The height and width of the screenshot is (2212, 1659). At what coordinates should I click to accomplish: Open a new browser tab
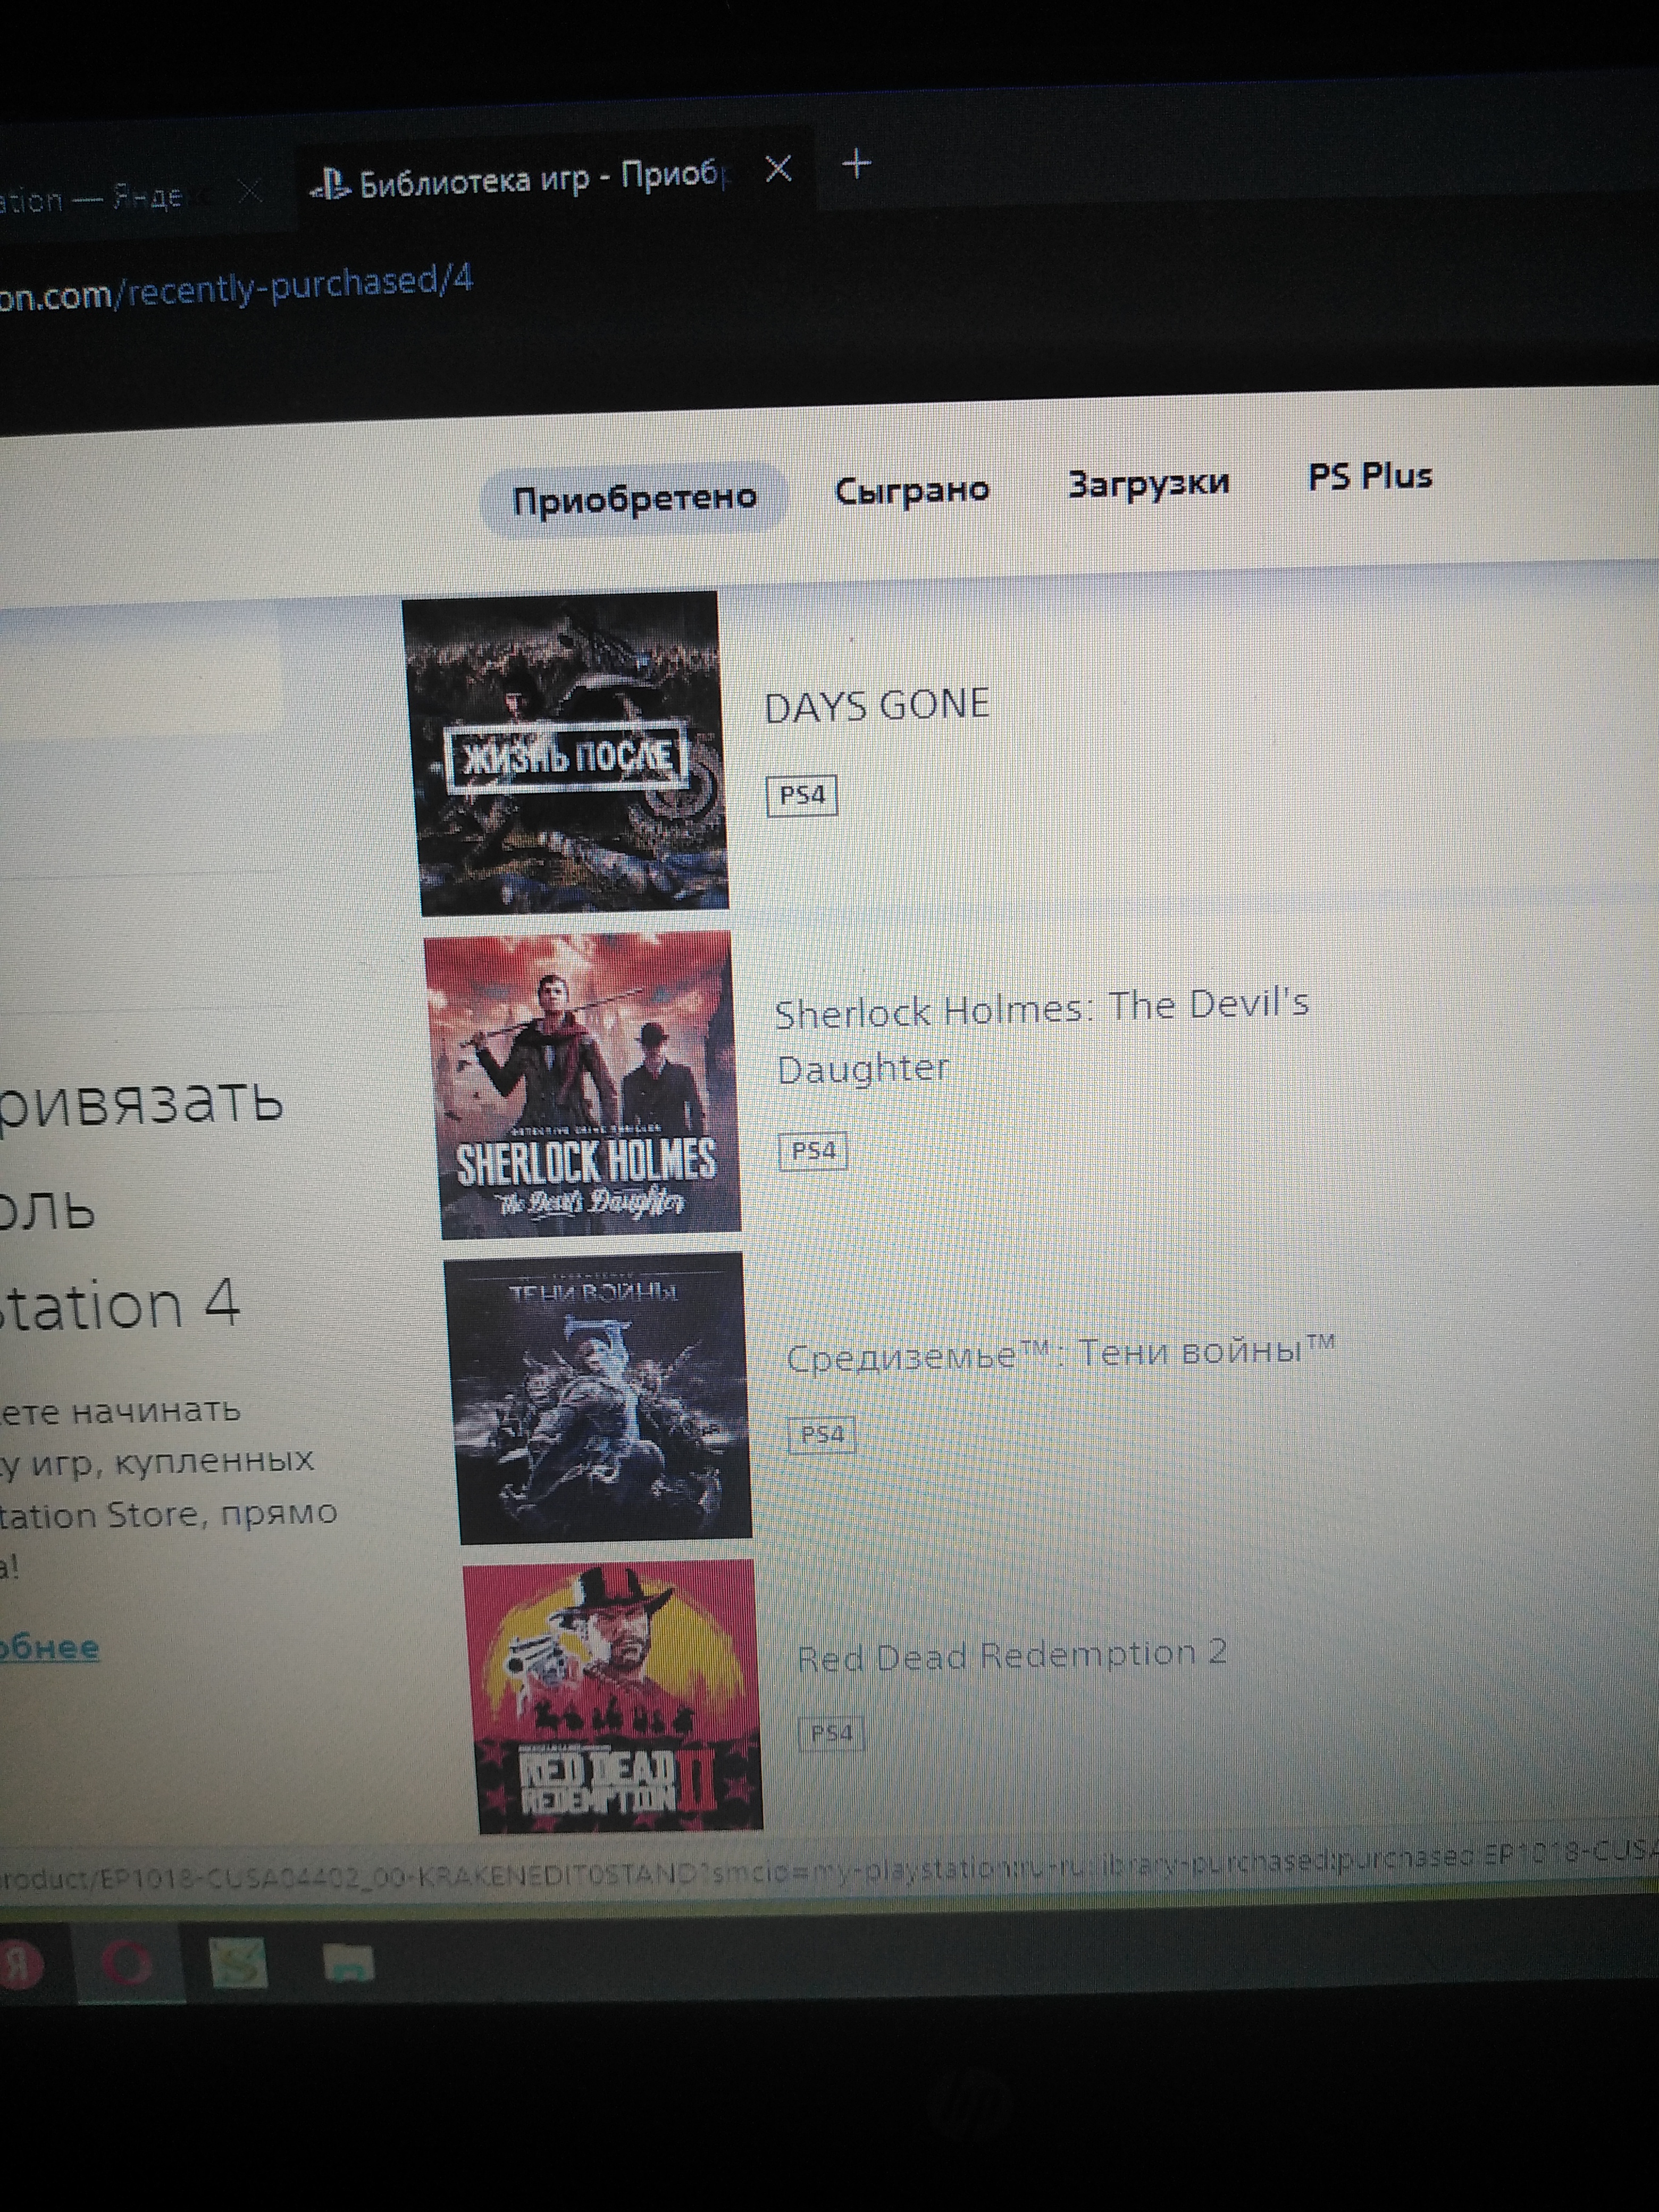click(x=857, y=163)
